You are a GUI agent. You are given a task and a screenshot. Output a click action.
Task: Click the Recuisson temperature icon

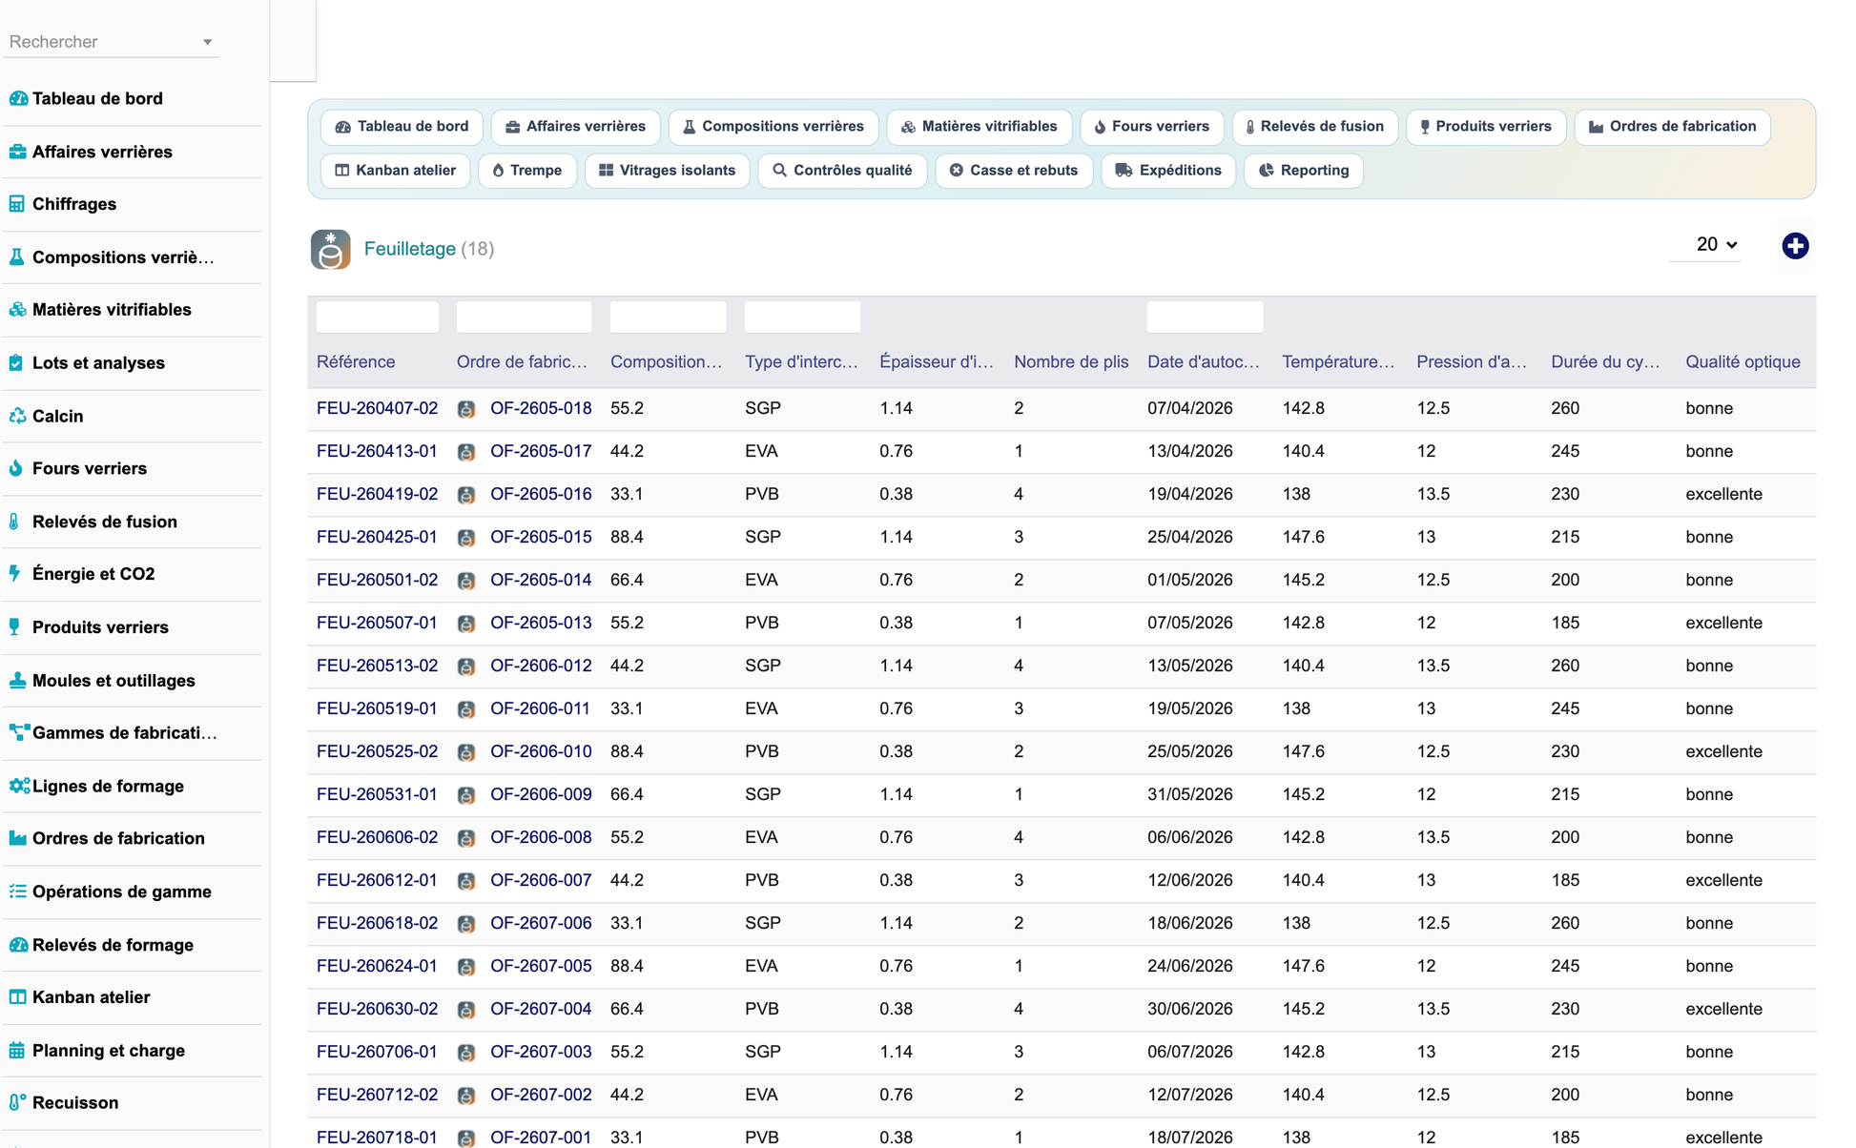17,1103
